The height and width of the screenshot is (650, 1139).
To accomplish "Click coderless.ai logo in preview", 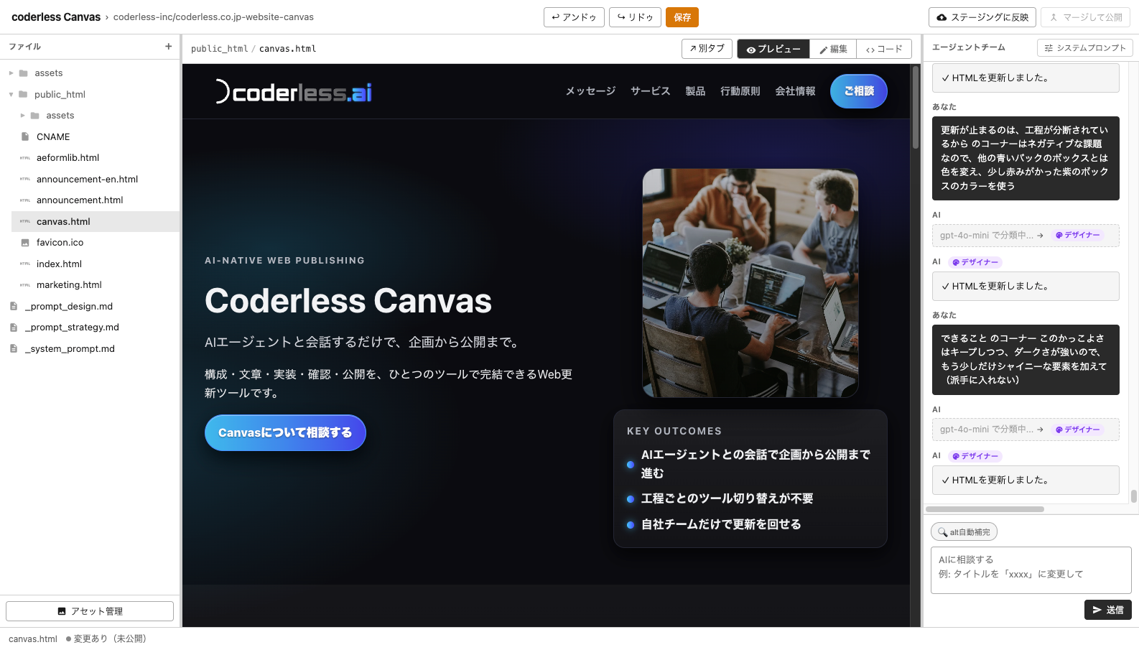I will tap(294, 92).
